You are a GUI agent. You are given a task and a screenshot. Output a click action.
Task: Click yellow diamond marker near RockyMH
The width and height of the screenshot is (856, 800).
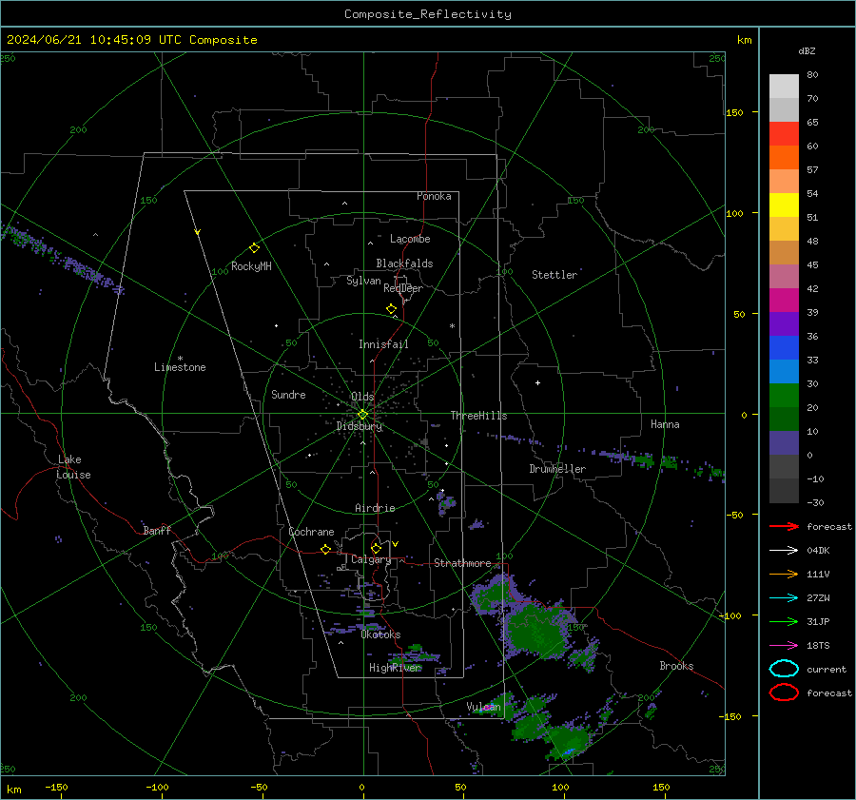tap(254, 248)
